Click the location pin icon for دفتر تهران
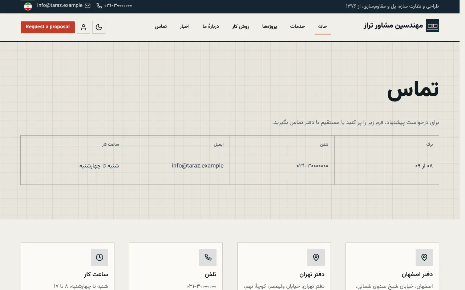Screen dimensions: 465x290 [x=316, y=257]
